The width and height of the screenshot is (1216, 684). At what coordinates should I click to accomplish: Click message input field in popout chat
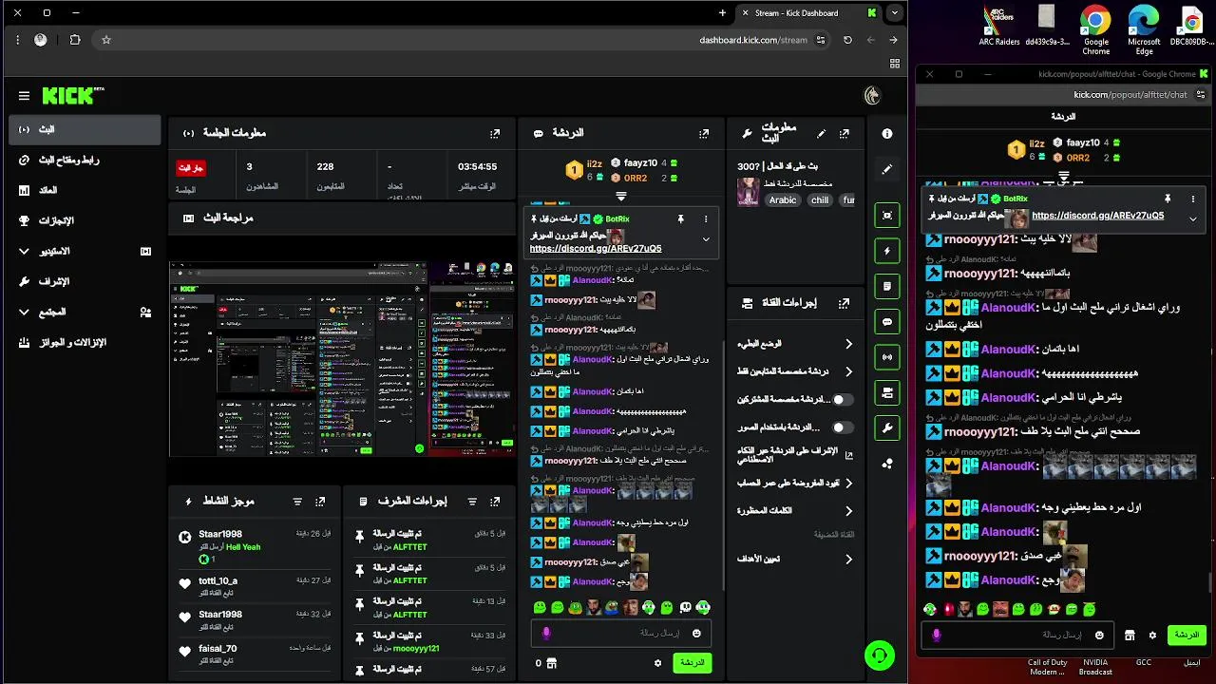point(1016,636)
